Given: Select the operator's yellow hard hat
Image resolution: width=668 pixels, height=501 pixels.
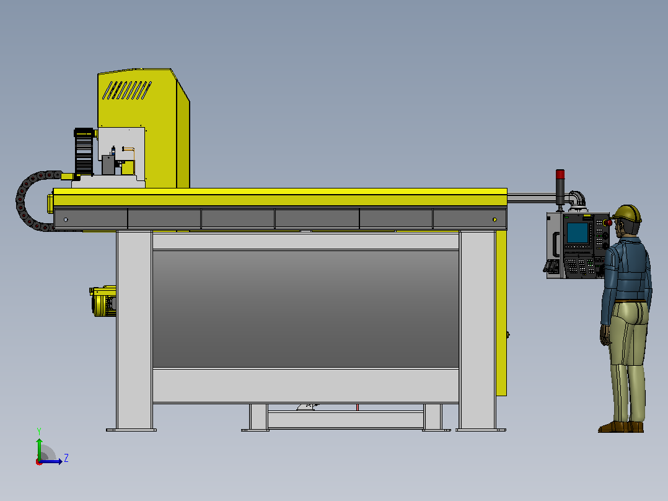Looking at the screenshot, I should click(628, 213).
